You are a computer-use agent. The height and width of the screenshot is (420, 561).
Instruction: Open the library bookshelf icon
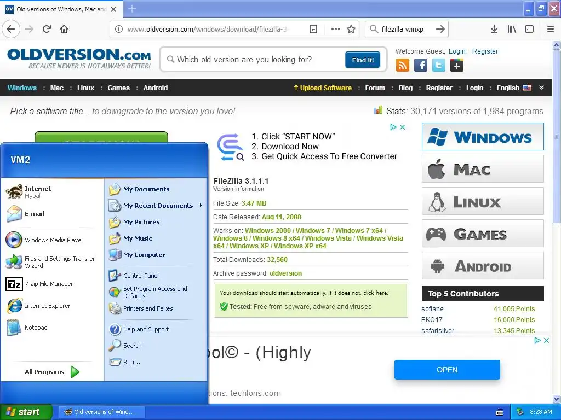512,29
